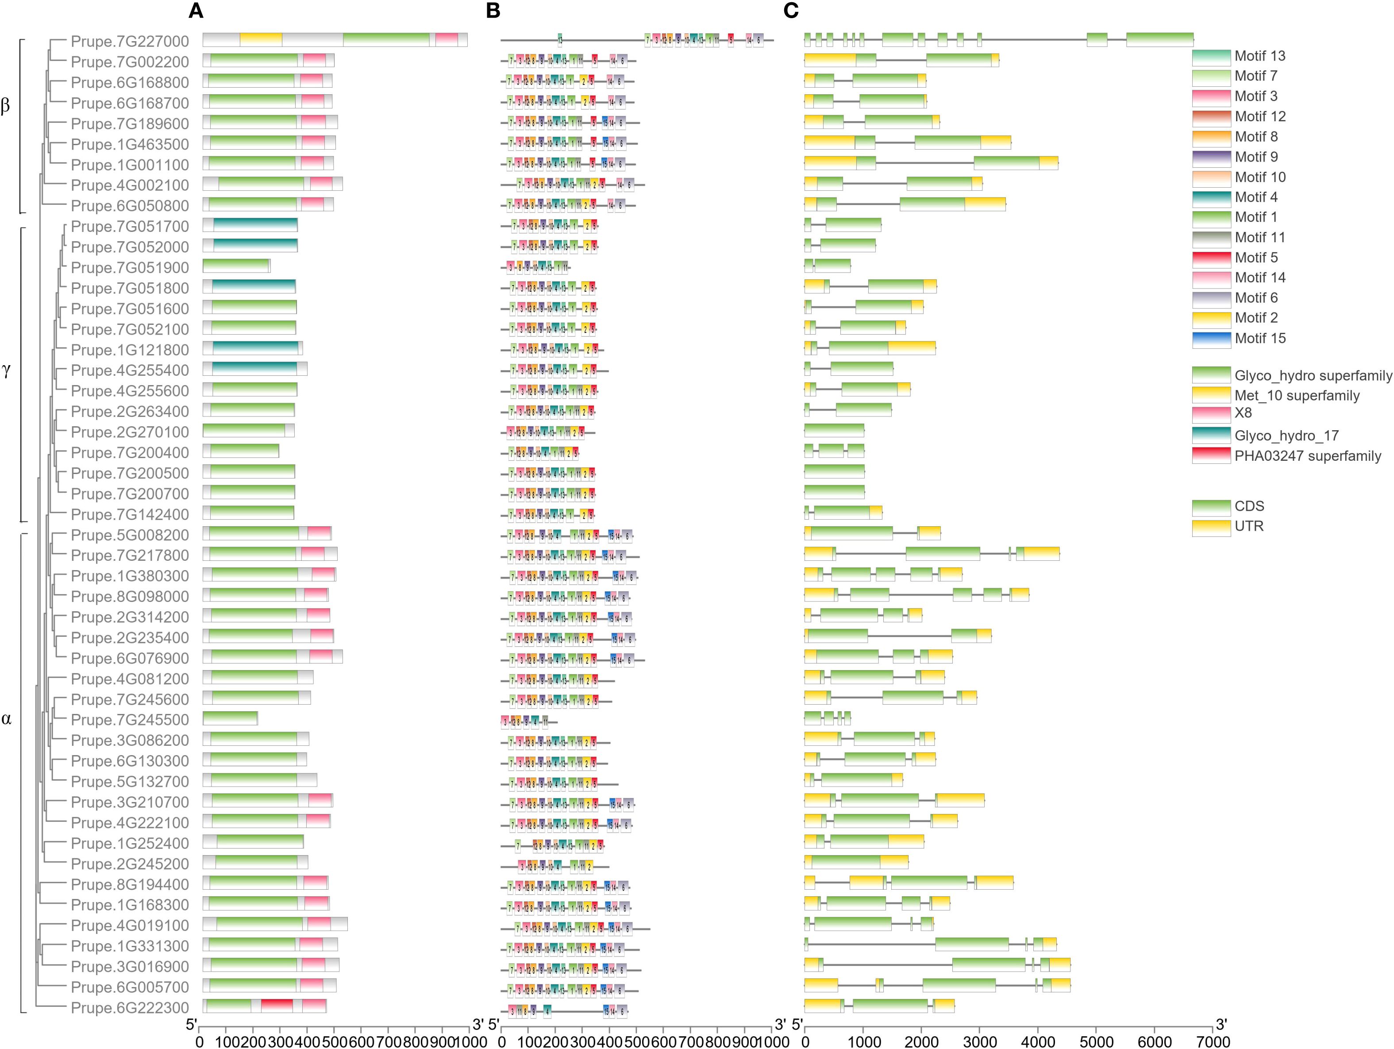The width and height of the screenshot is (1394, 1049).
Task: Click the Met_10 superfamily legend swatch
Action: [1211, 396]
